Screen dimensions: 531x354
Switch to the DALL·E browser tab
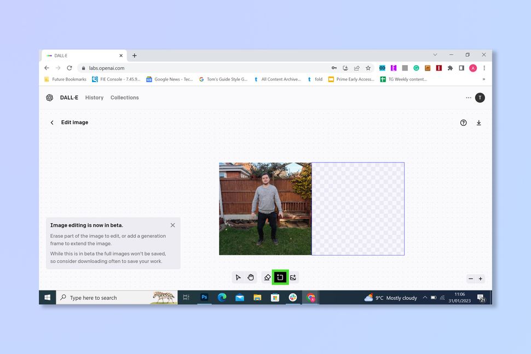point(82,55)
